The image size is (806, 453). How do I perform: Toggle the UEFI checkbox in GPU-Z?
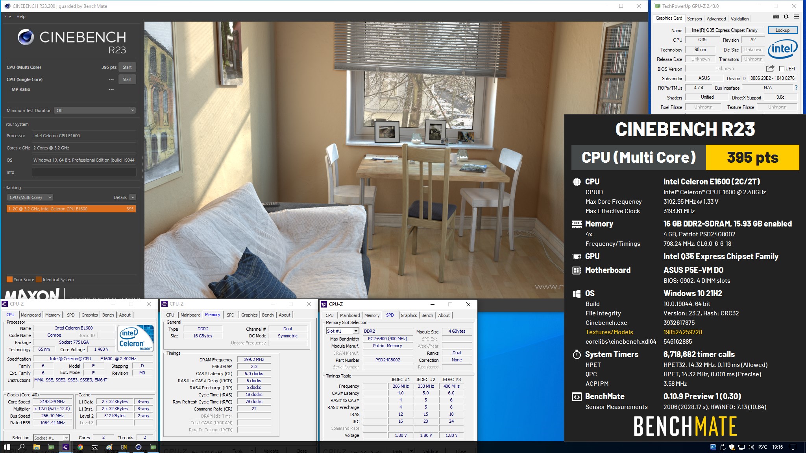[x=782, y=69]
